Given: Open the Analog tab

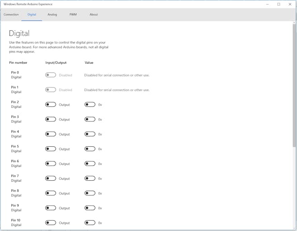Looking at the screenshot, I should tap(52, 14).
